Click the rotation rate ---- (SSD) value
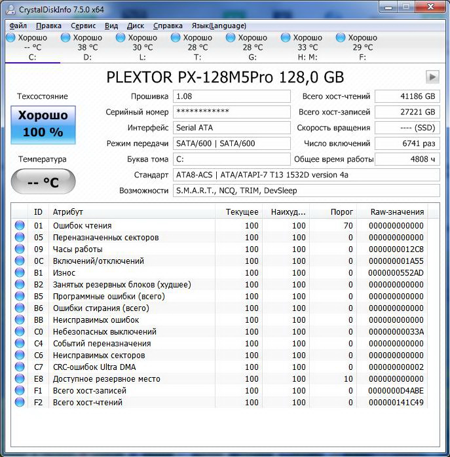This screenshot has height=457, width=450. click(x=407, y=128)
